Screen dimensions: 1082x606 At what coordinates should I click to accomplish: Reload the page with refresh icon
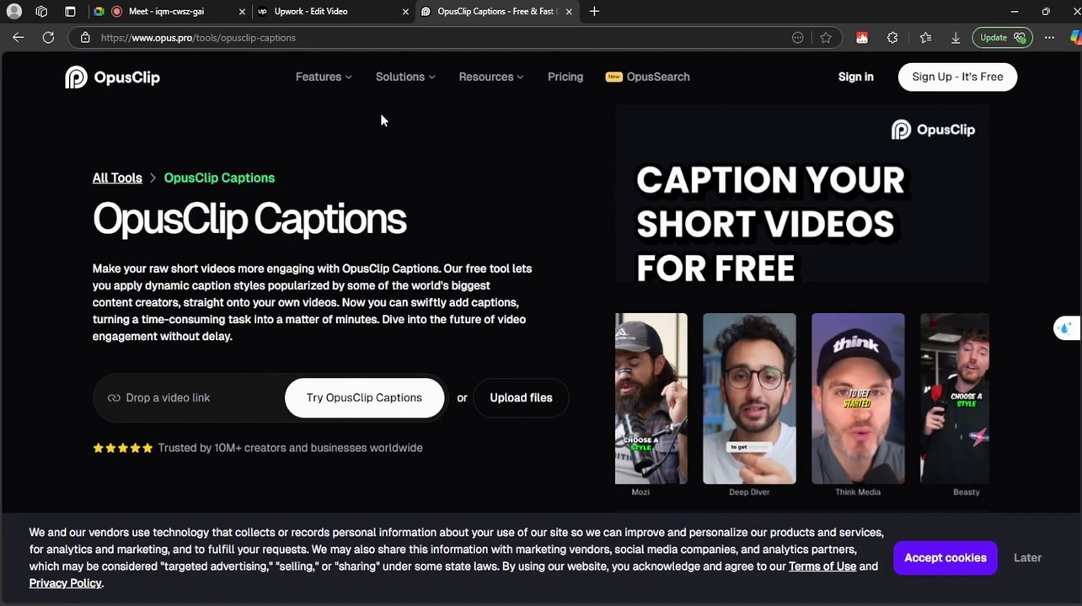click(48, 38)
